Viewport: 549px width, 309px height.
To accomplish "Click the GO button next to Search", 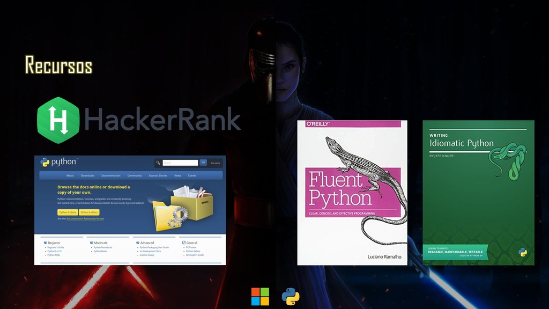I will 203,163.
